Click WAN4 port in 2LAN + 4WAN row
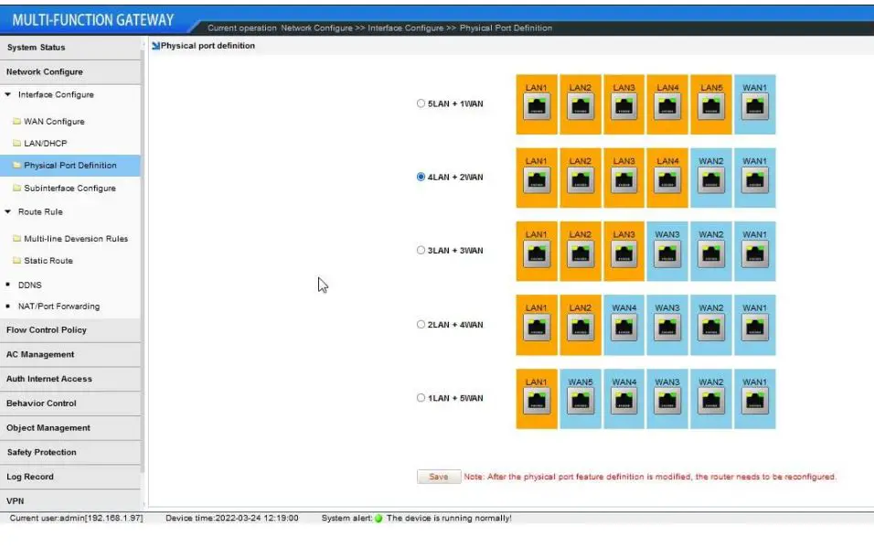 (624, 325)
